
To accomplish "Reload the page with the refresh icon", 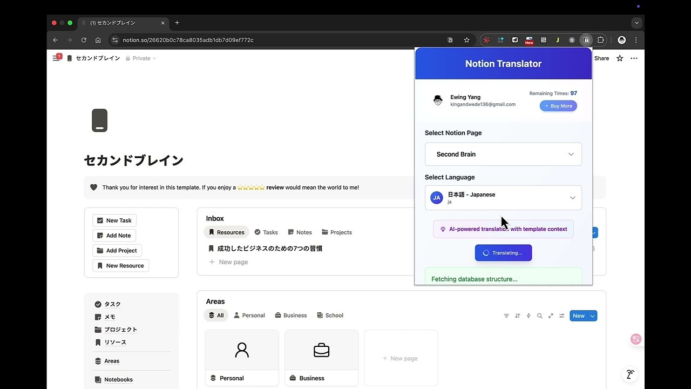I will tap(84, 40).
